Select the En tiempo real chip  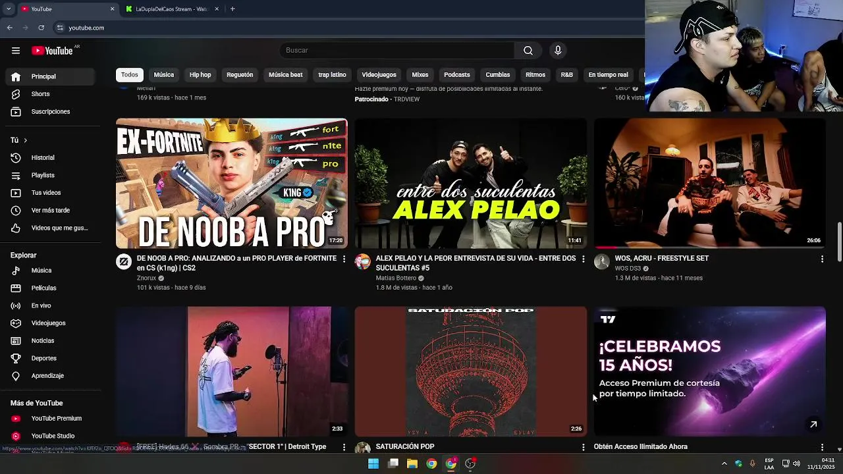coord(608,75)
